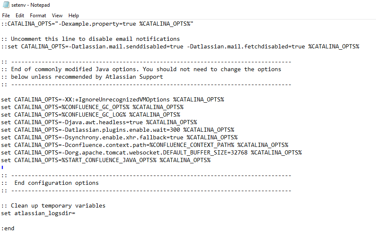The height and width of the screenshot is (237, 376).
Task: Click the DEFAULT_BUFFER_SIZE=32768 line
Action: (151, 153)
